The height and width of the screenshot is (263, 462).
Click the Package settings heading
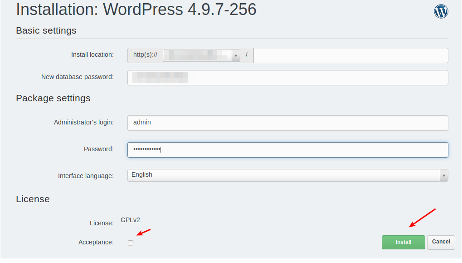tap(53, 98)
